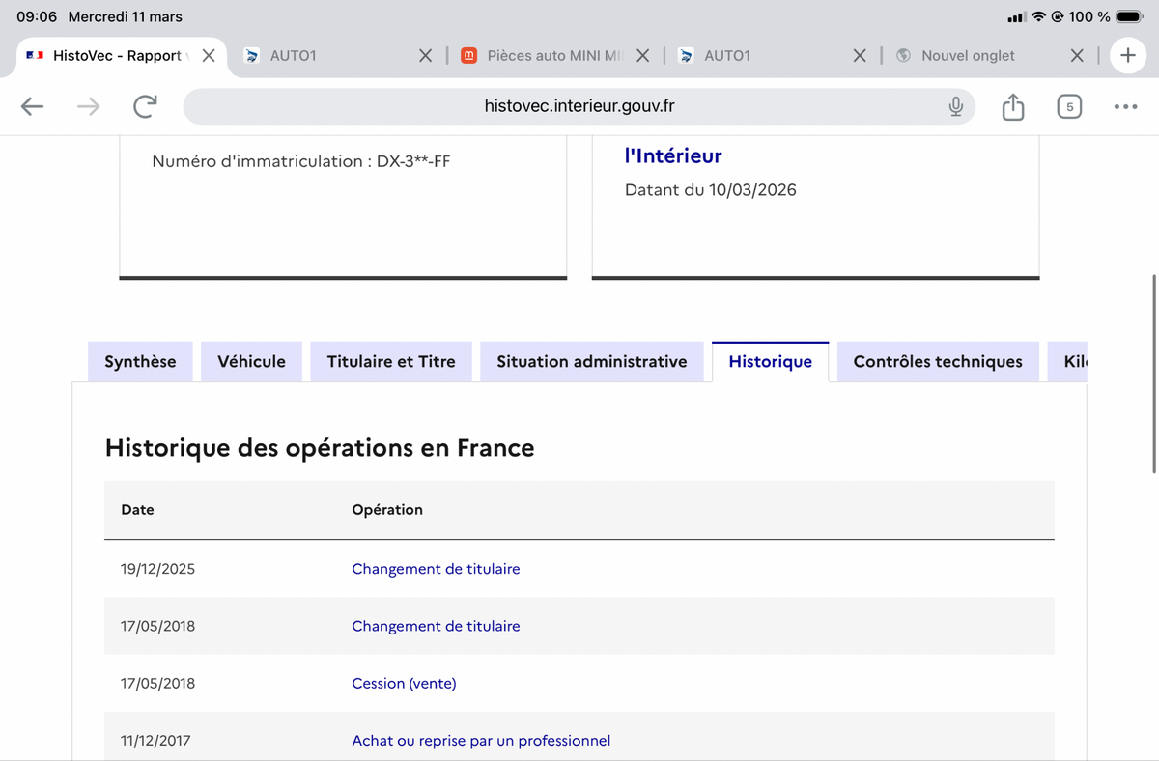1159x761 pixels.
Task: Close the Pièces auto MINI tab
Action: 643,56
